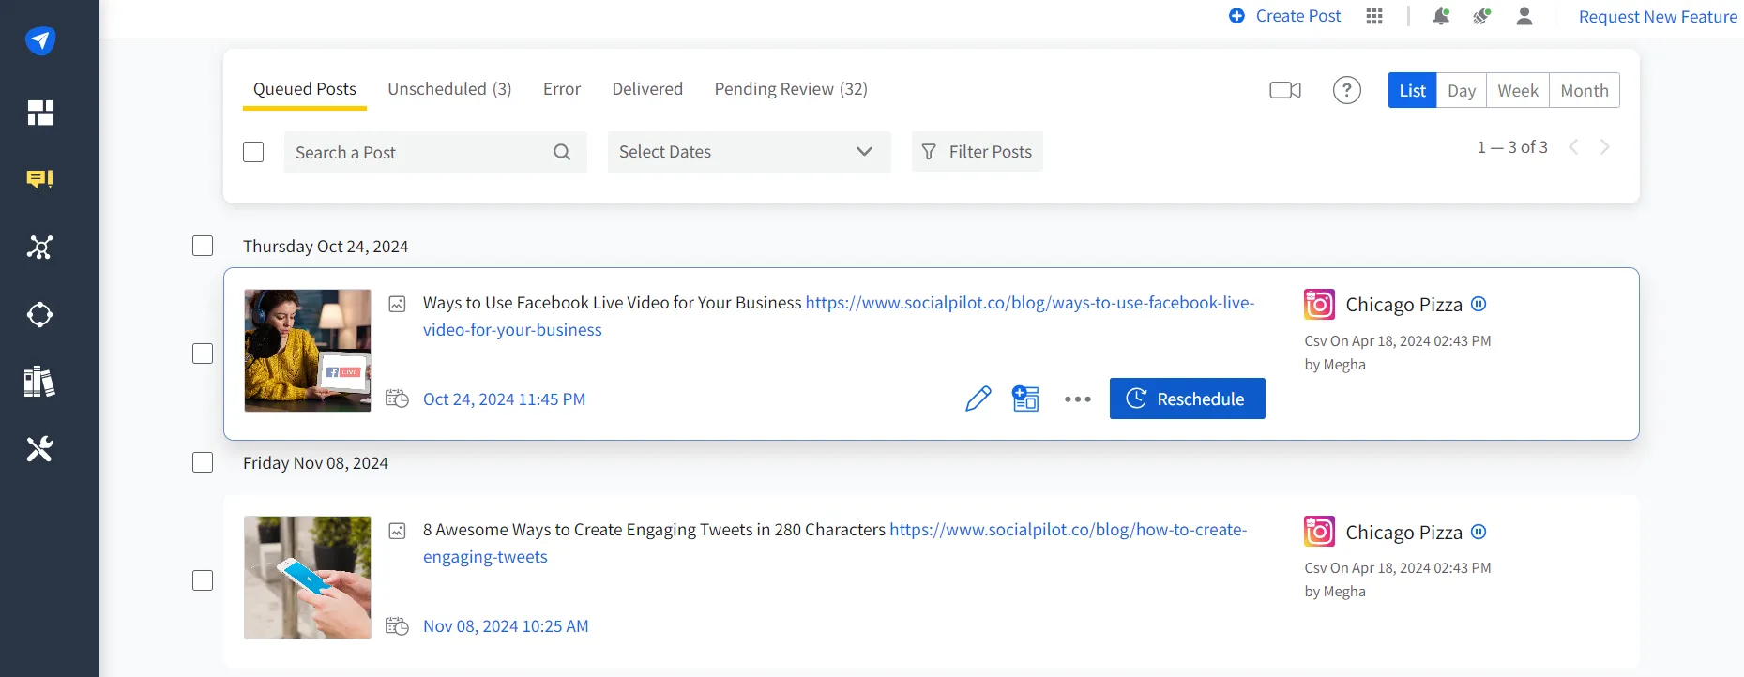Click pause badge next to second Chicago Pizza
This screenshot has height=677, width=1744.
1479,532
